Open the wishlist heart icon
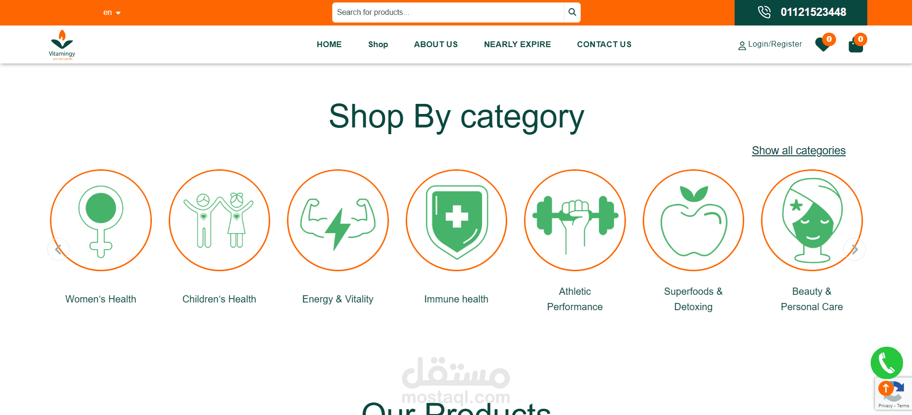912x415 pixels. 823,44
